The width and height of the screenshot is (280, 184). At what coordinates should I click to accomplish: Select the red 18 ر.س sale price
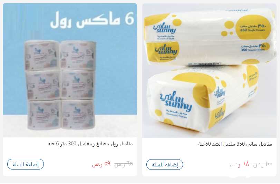point(239,164)
